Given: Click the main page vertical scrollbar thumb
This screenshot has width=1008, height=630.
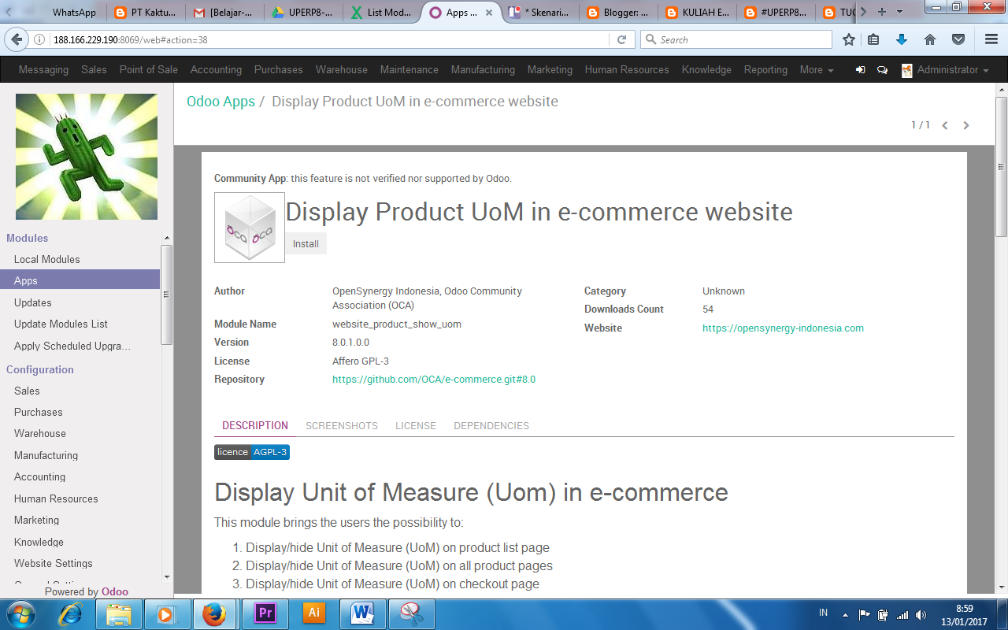Looking at the screenshot, I should coord(1001,165).
